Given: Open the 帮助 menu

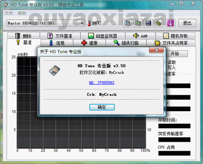Looking at the screenshot, I should coord(22,13).
